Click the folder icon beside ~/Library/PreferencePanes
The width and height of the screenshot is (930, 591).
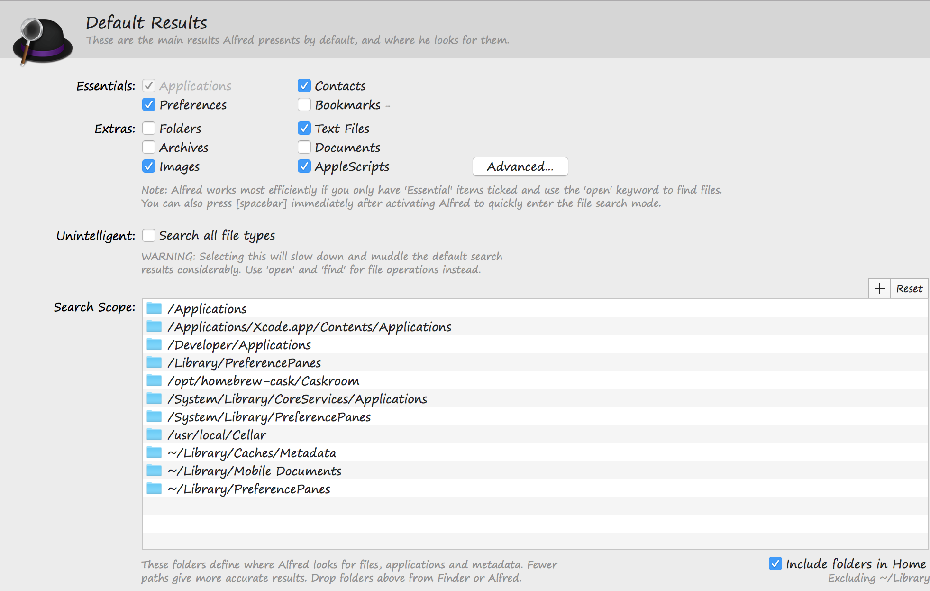[x=154, y=489]
